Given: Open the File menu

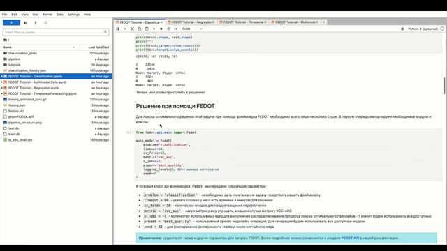Looking at the screenshot, I should 5,15.
